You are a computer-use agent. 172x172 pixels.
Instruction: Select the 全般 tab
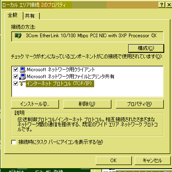(14, 15)
